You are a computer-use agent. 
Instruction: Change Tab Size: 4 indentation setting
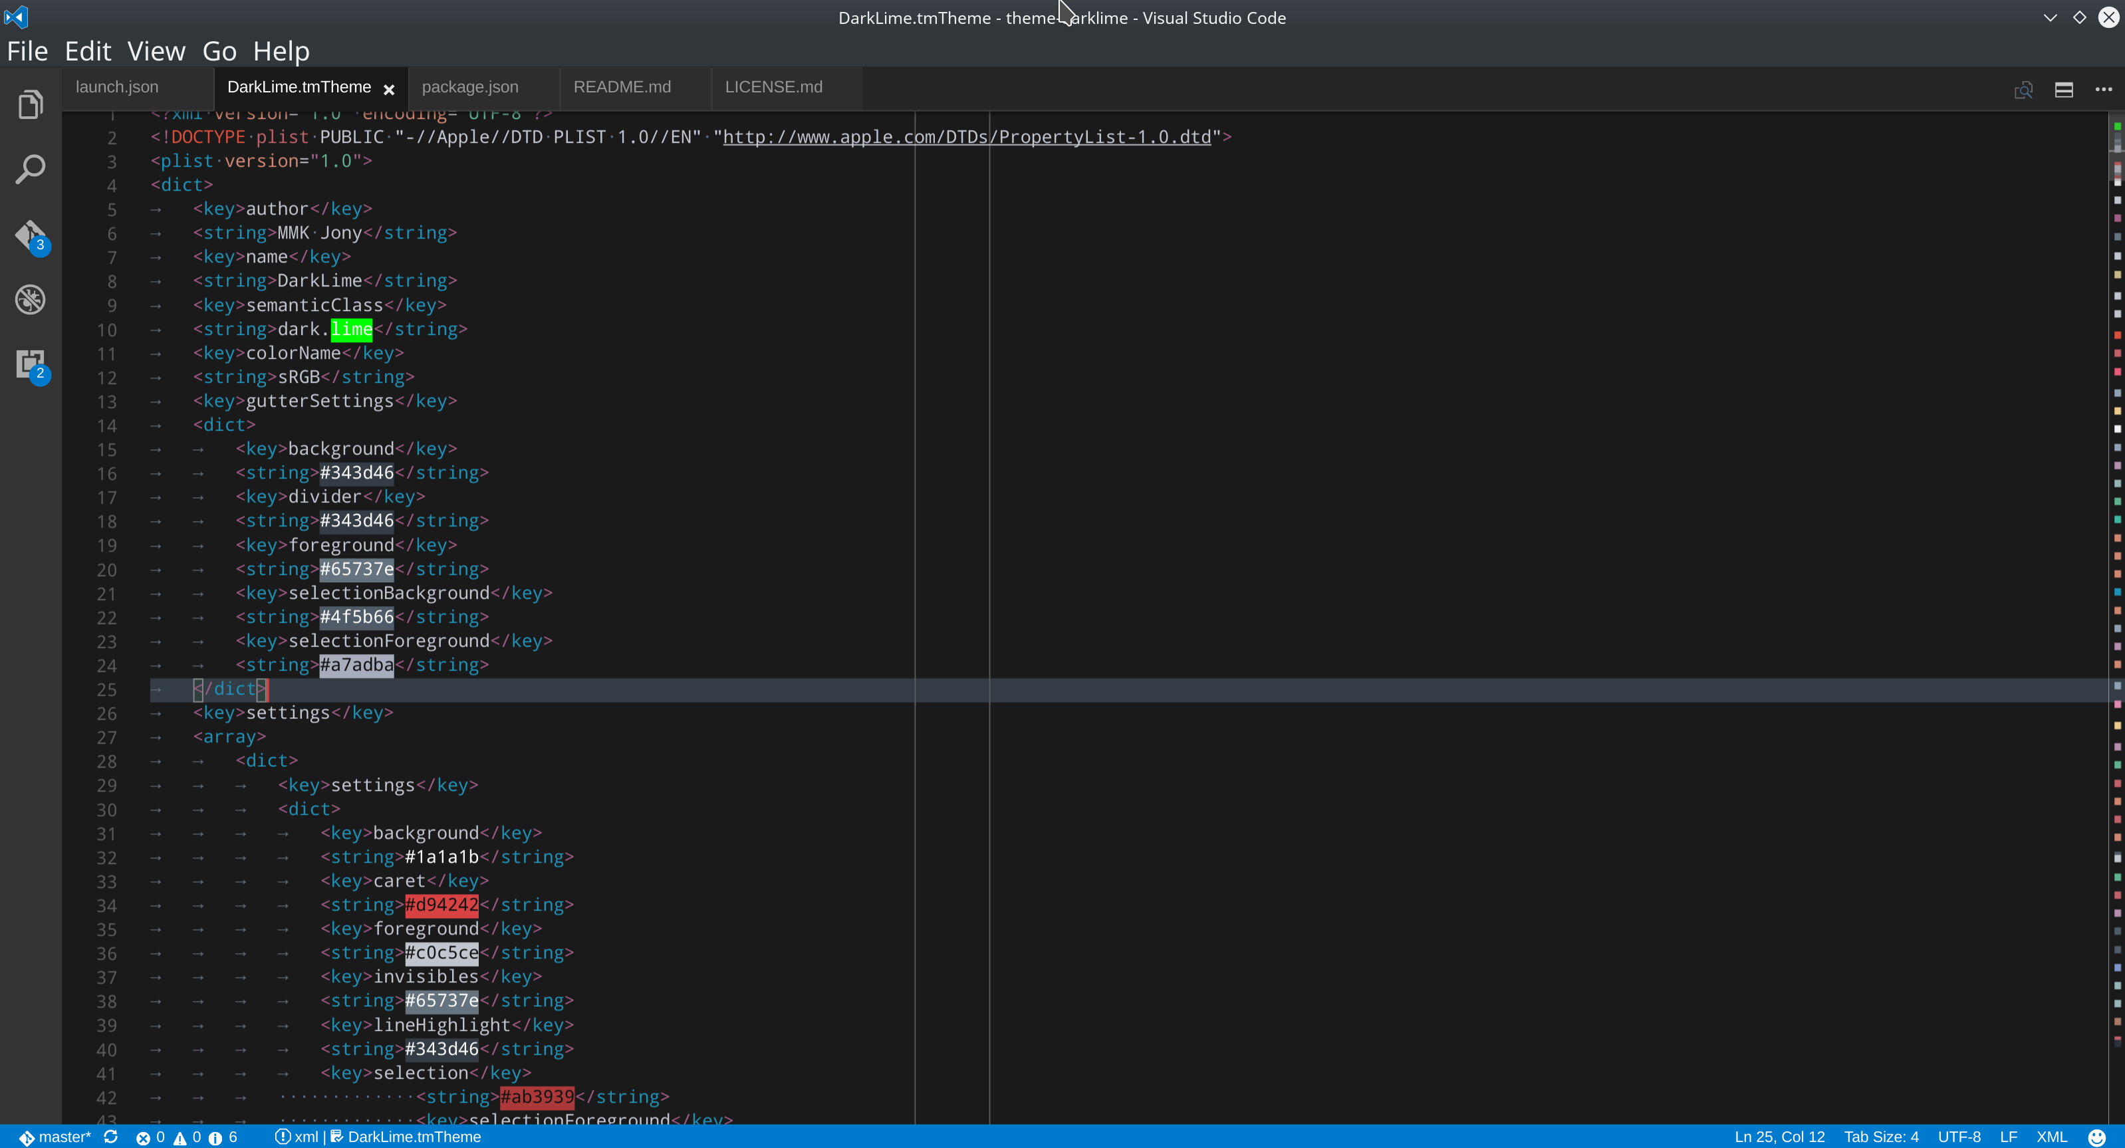point(1881,1137)
